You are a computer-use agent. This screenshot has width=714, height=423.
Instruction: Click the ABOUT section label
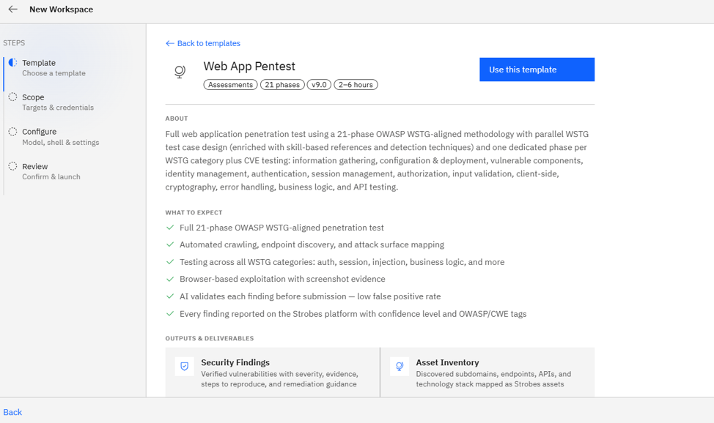point(177,119)
